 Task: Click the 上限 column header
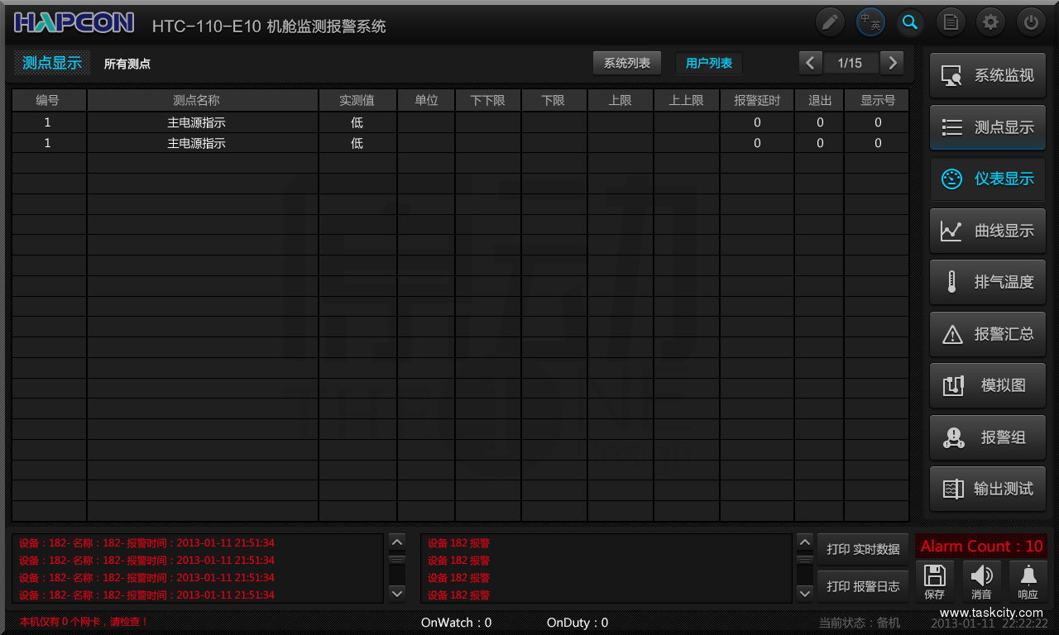point(621,100)
